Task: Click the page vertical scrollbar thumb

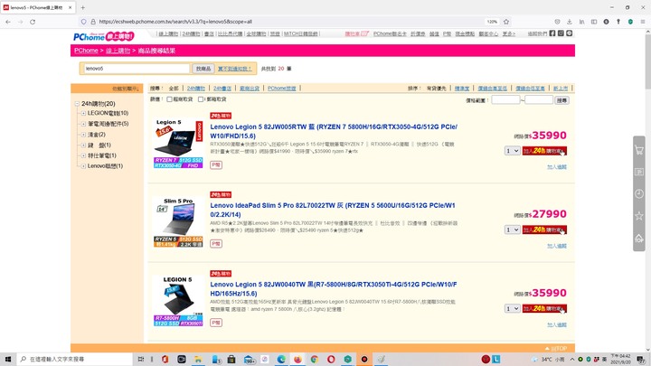Action: pyautogui.click(x=647, y=61)
